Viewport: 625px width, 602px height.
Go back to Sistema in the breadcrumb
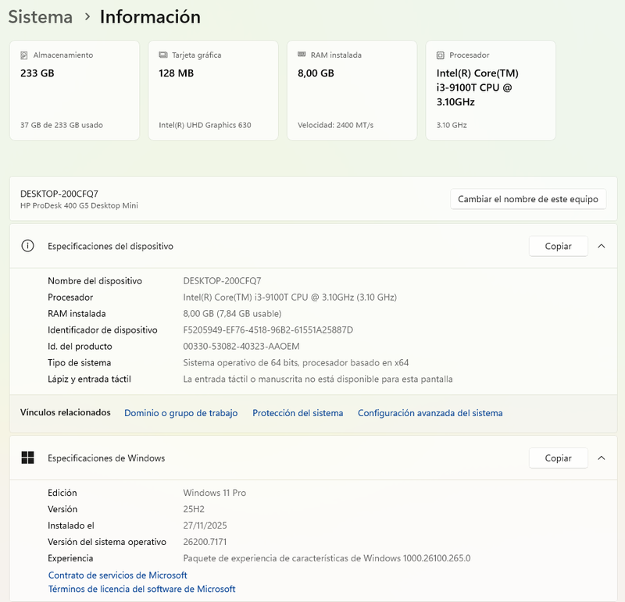point(41,16)
